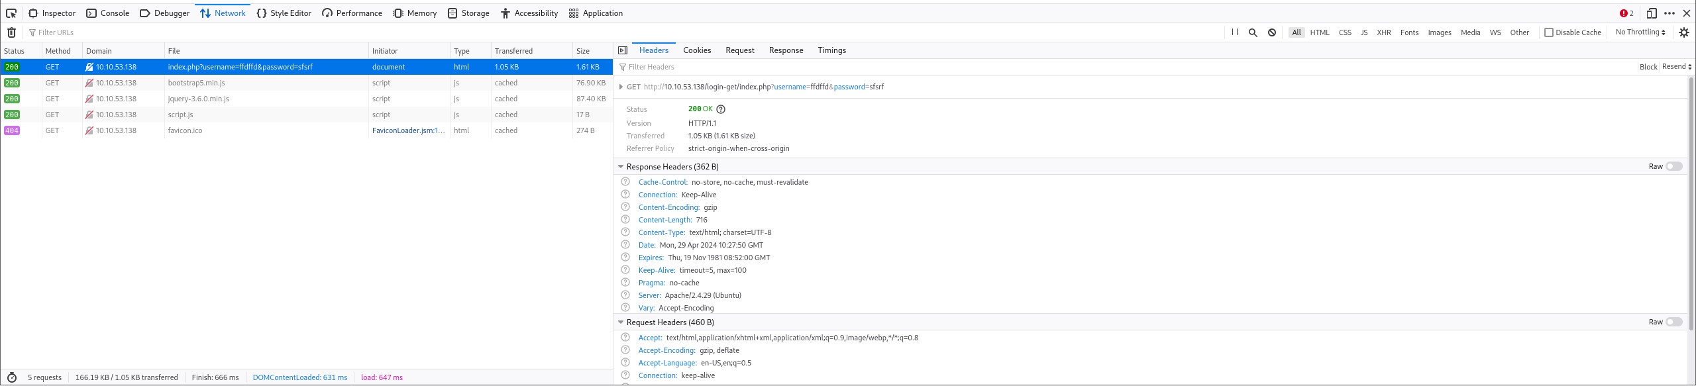Toggle Raw for Response Headers
The width and height of the screenshot is (1696, 386).
pos(1674,166)
